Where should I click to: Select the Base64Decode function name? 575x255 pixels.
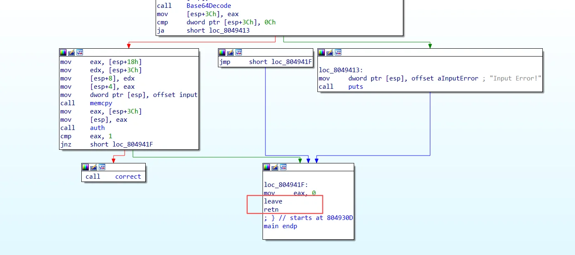pos(208,6)
